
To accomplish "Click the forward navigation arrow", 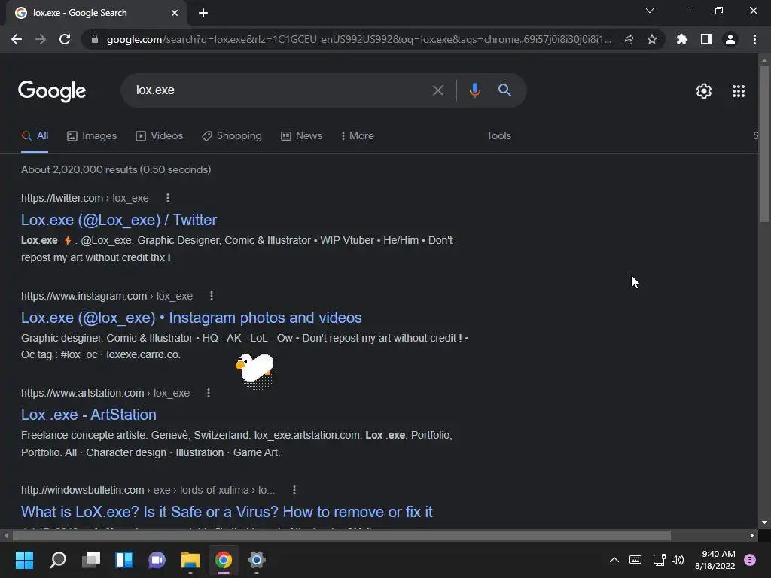I will click(x=41, y=39).
